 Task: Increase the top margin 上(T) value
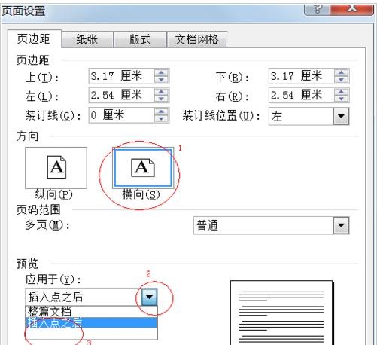[161, 72]
